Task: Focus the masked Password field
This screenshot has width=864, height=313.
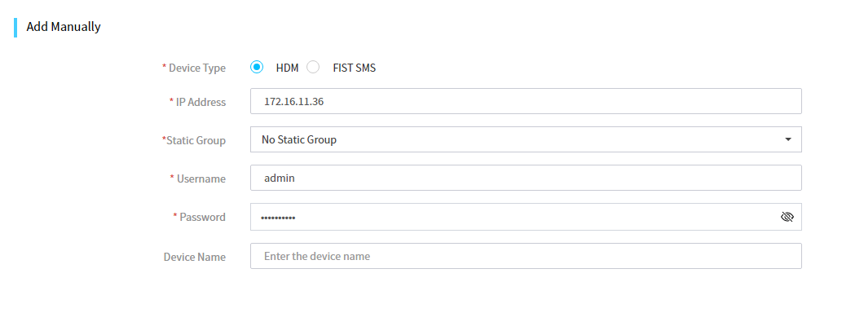Action: [x=526, y=217]
